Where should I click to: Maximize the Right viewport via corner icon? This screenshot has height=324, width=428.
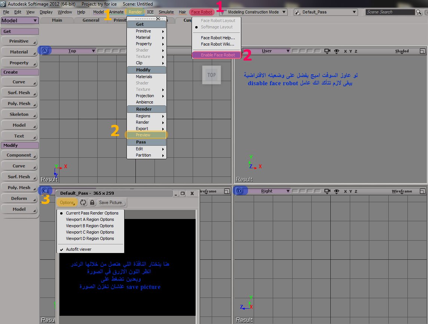422,191
